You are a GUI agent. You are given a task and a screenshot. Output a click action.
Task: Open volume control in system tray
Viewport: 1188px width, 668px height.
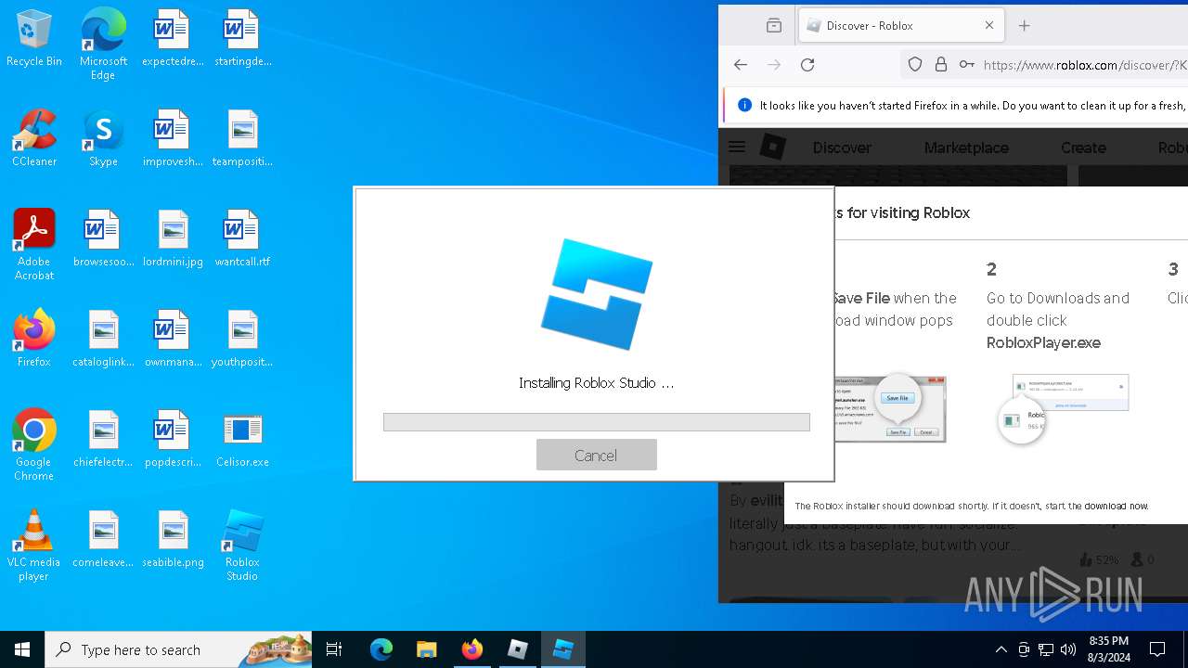(x=1068, y=649)
